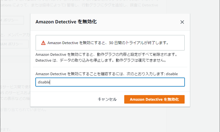Screen dimensions: 220x132
Task: Click the dimmed AM ポリシー button behind dialog
Action: [x=14, y=44]
